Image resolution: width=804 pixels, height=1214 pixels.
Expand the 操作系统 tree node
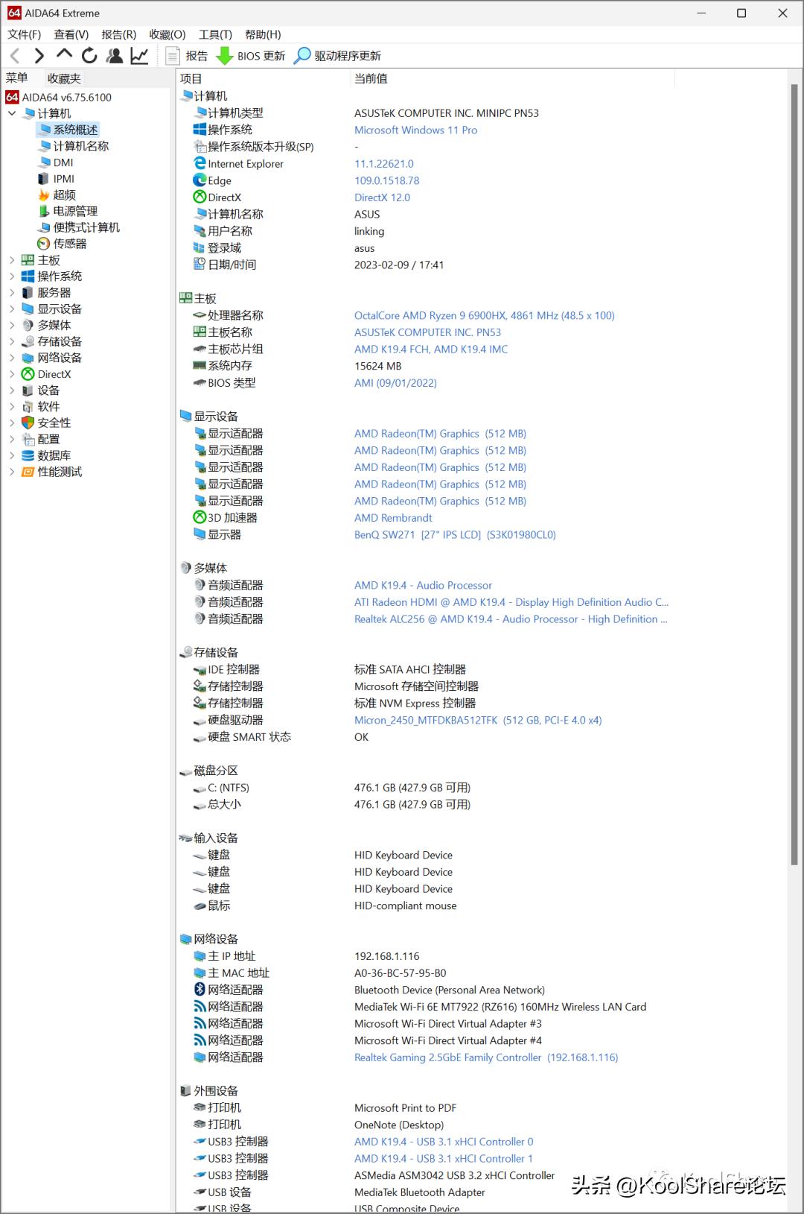point(12,276)
